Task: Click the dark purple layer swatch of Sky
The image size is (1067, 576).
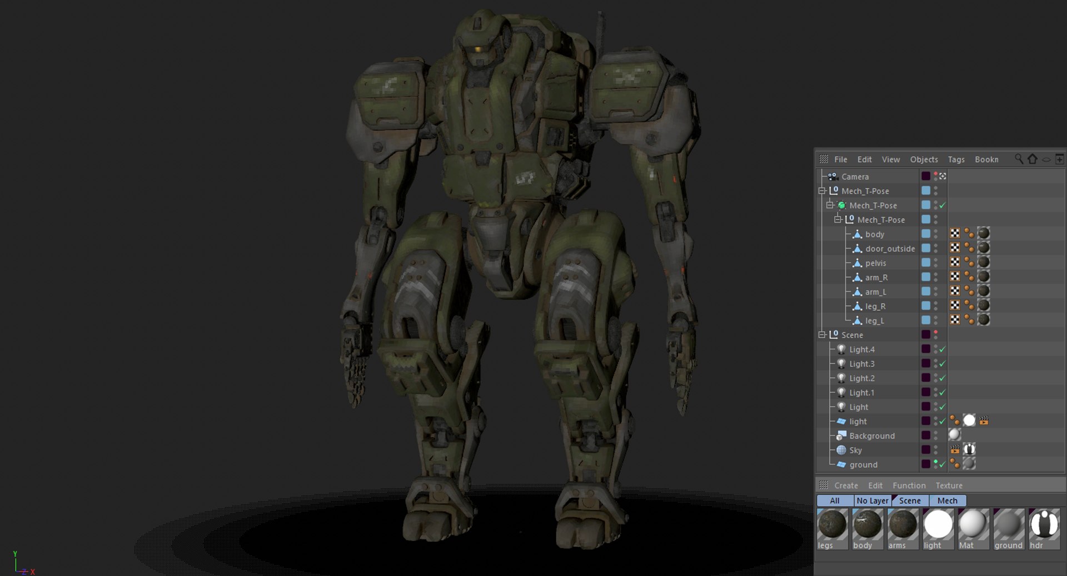Action: [926, 449]
